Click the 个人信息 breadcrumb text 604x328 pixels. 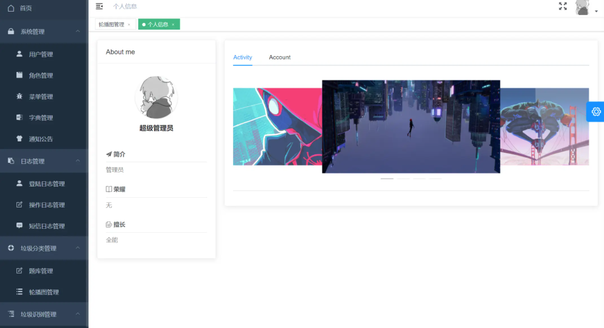(125, 6)
